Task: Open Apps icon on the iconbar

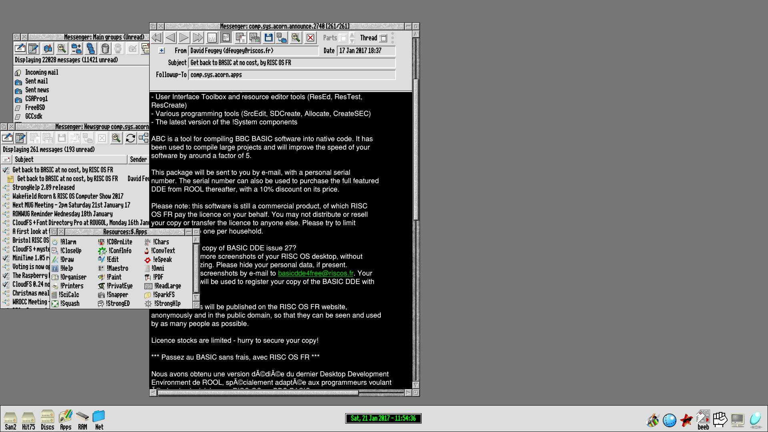Action: pos(66,419)
